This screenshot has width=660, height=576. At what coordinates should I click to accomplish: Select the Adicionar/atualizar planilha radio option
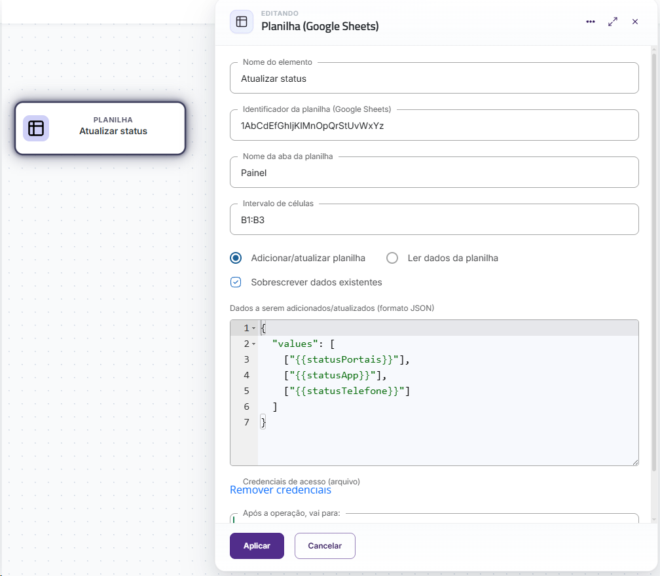[x=236, y=258]
